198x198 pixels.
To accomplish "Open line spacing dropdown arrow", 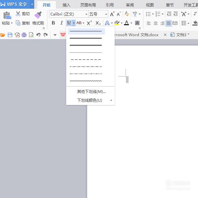I will 188,23.
